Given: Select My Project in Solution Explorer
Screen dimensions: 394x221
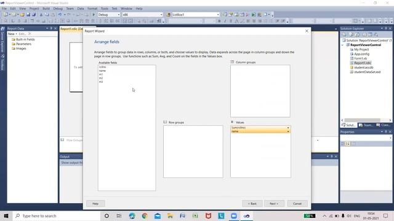Looking at the screenshot, I should coord(361,49).
